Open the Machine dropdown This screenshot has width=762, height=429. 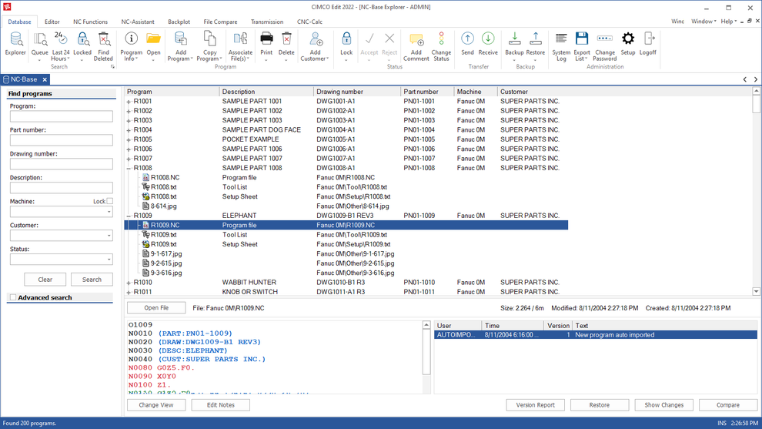click(x=109, y=212)
